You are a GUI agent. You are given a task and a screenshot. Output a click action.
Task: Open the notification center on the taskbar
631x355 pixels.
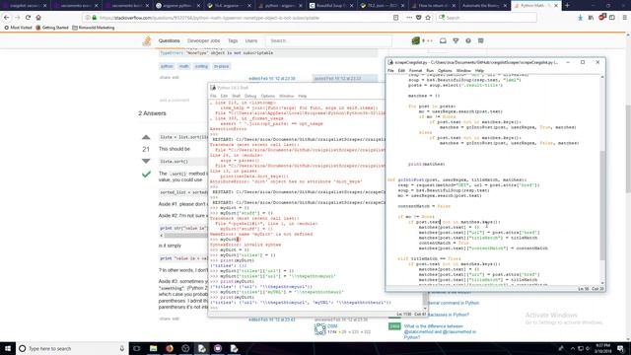click(x=621, y=348)
